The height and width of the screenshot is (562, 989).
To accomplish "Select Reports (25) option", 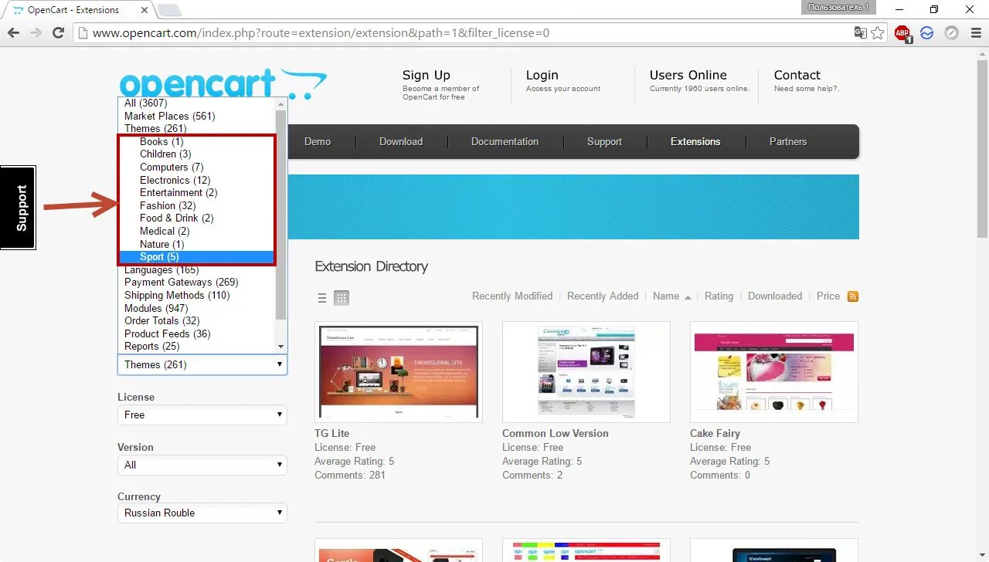I will click(x=197, y=346).
